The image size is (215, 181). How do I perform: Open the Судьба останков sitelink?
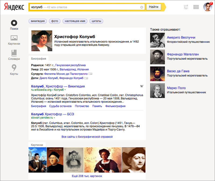tap(60, 106)
